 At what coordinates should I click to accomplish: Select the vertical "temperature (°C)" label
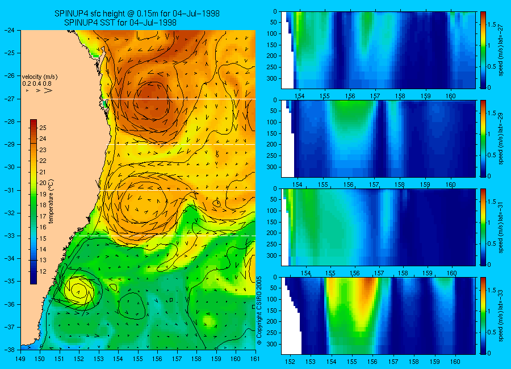point(51,202)
